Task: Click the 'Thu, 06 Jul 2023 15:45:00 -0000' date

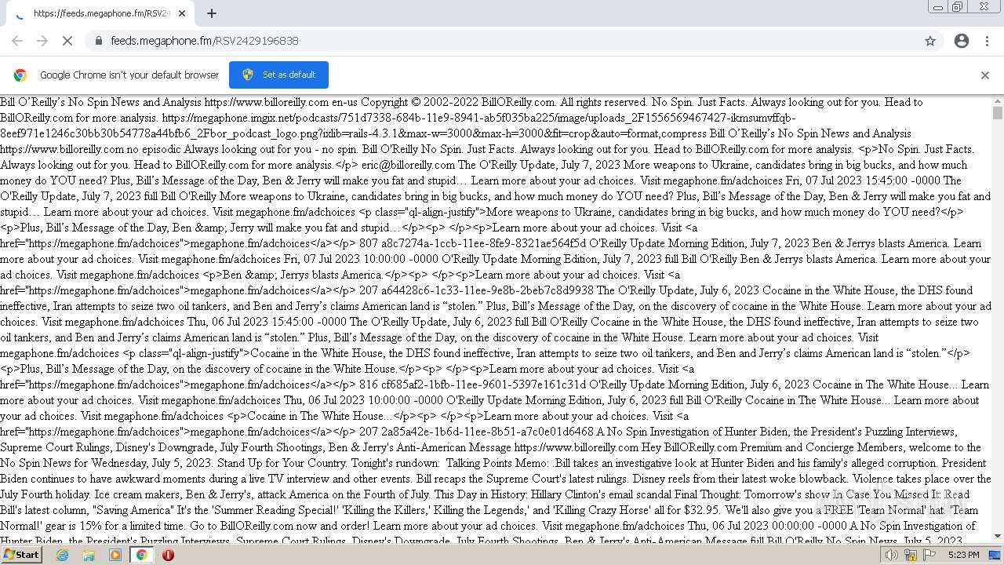Action: (267, 322)
